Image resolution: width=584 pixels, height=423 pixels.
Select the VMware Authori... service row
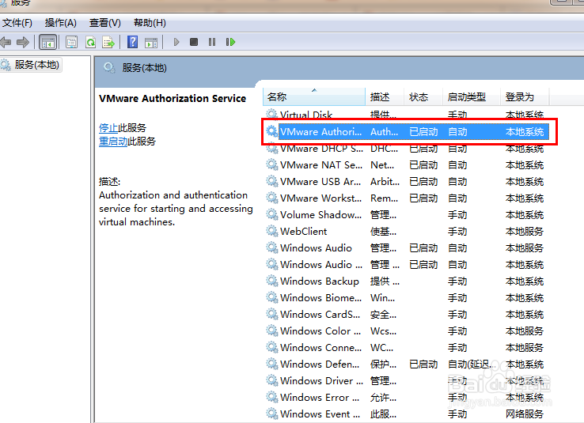[406, 132]
